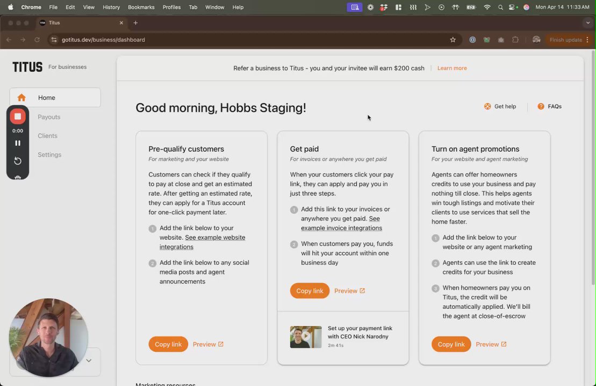This screenshot has width=596, height=386.
Task: Open the History menu
Action: tap(111, 7)
